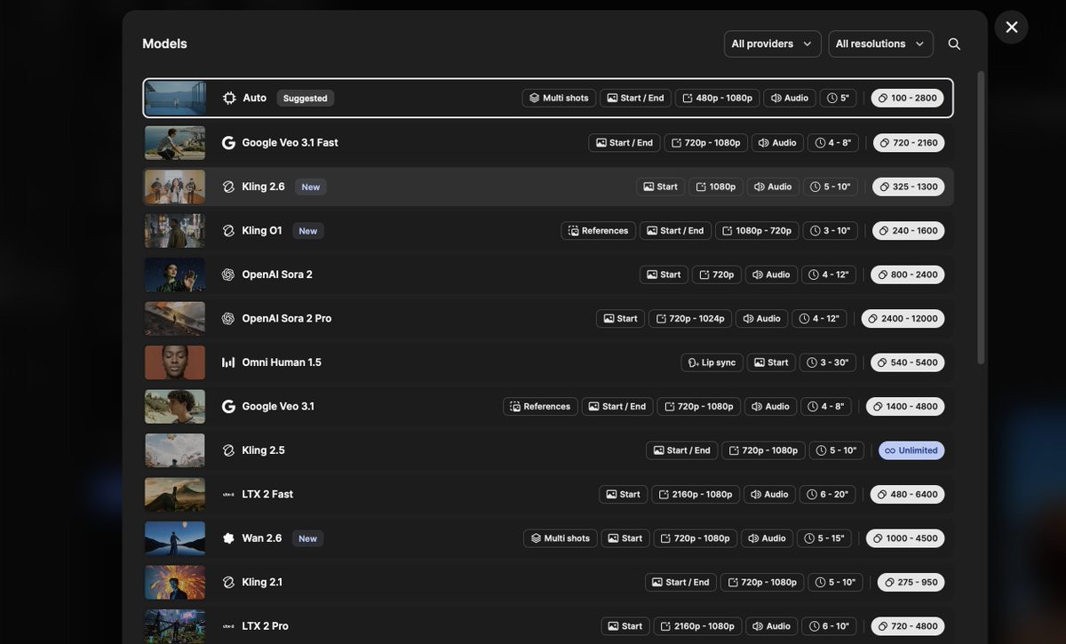This screenshot has width=1066, height=644.
Task: Click the Kling logo beside Kling 2.6
Action: pyautogui.click(x=228, y=187)
